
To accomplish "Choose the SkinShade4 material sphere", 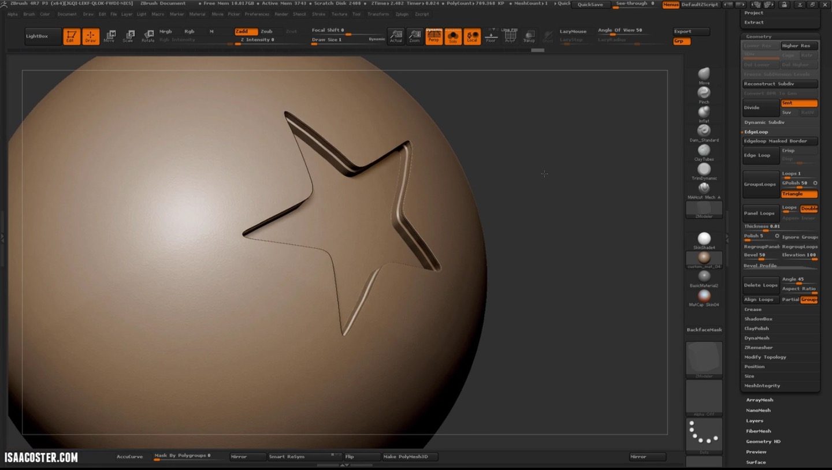I will (x=704, y=241).
